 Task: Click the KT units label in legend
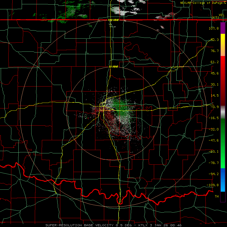(215, 17)
